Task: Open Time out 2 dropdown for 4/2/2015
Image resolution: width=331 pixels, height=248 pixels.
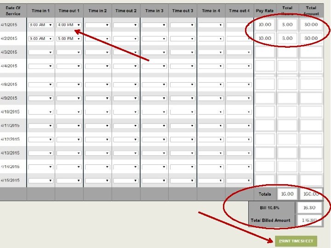Action: coord(126,39)
